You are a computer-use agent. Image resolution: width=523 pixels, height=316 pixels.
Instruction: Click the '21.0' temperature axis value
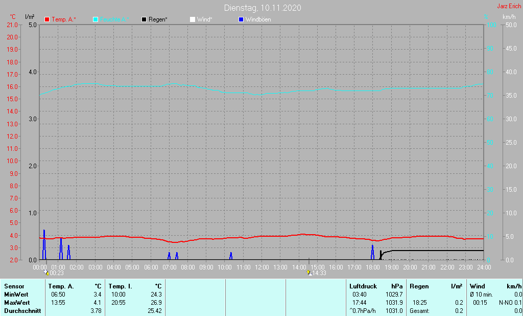pos(12,25)
